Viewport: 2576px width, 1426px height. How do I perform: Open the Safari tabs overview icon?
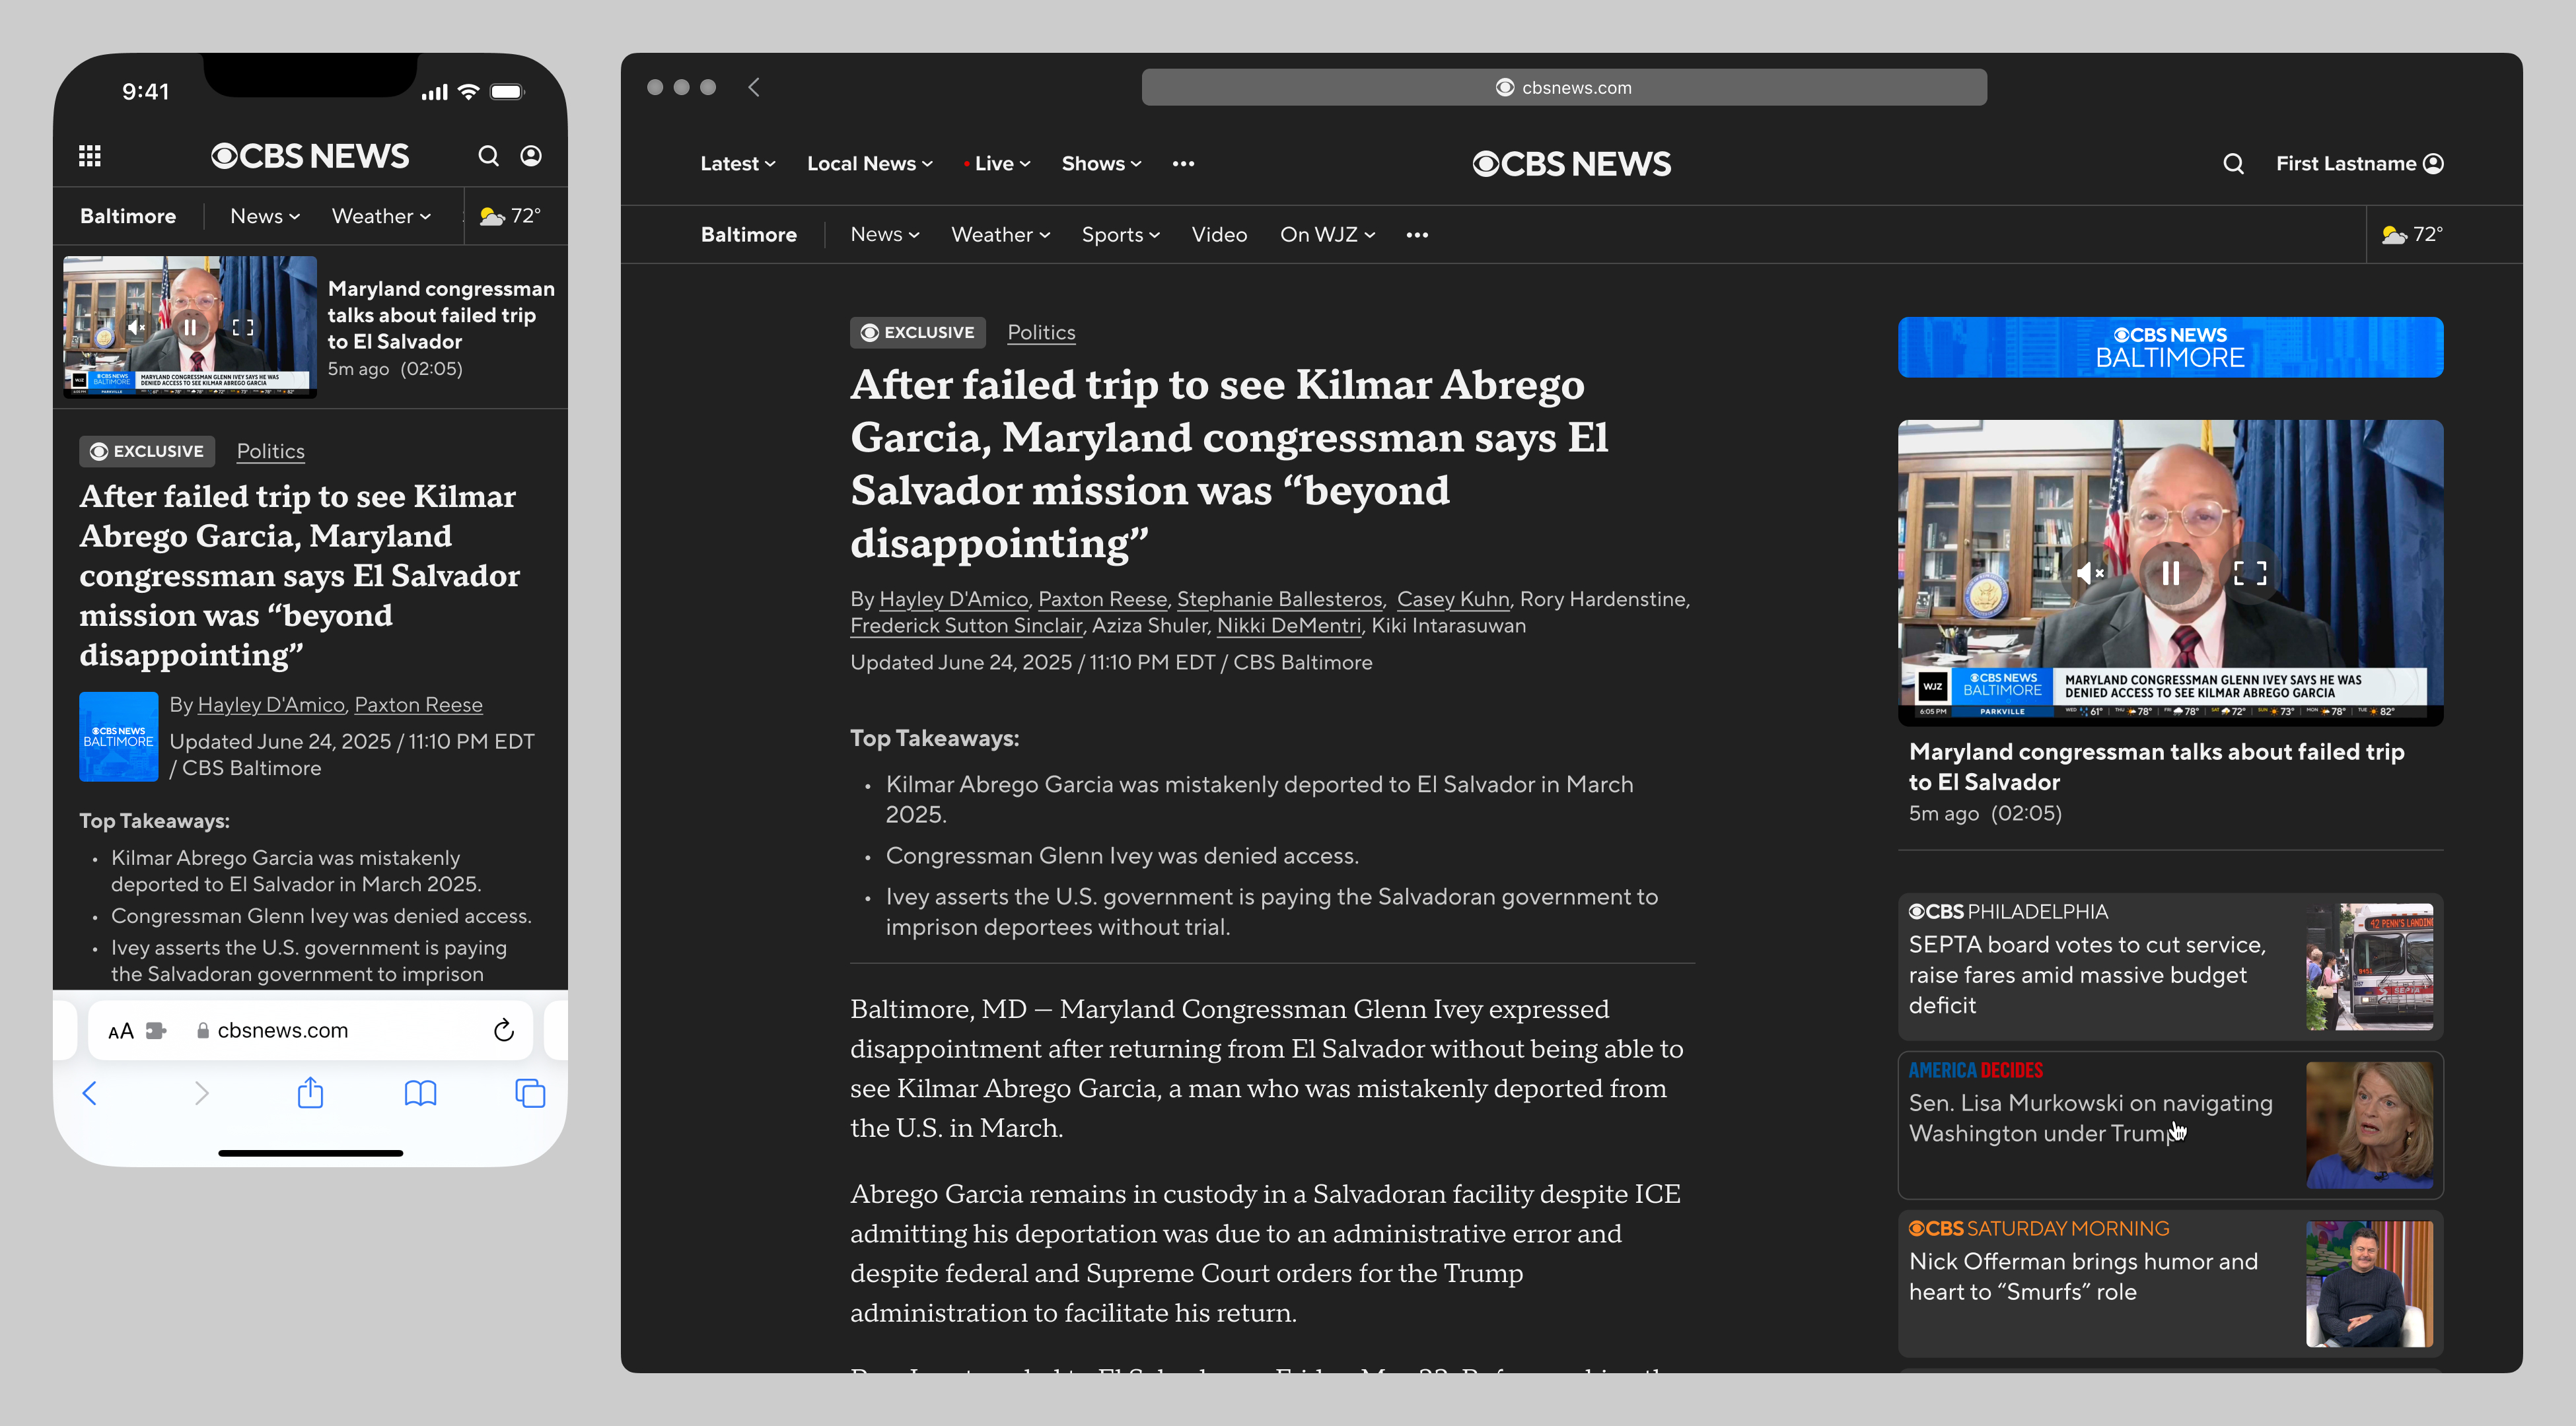pos(528,1092)
